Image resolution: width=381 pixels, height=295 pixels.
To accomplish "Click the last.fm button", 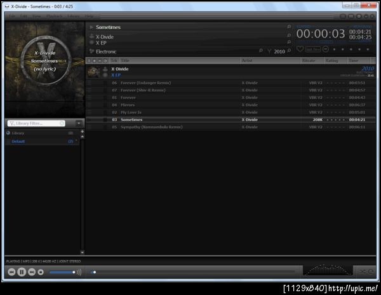I will (x=312, y=49).
